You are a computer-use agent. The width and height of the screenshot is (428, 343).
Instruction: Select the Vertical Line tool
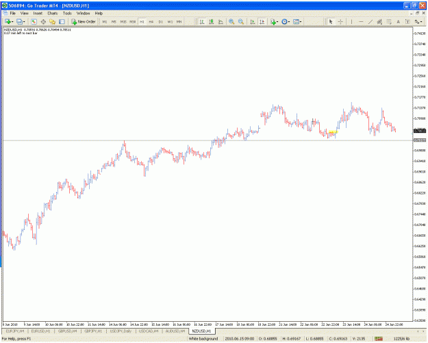click(351, 21)
